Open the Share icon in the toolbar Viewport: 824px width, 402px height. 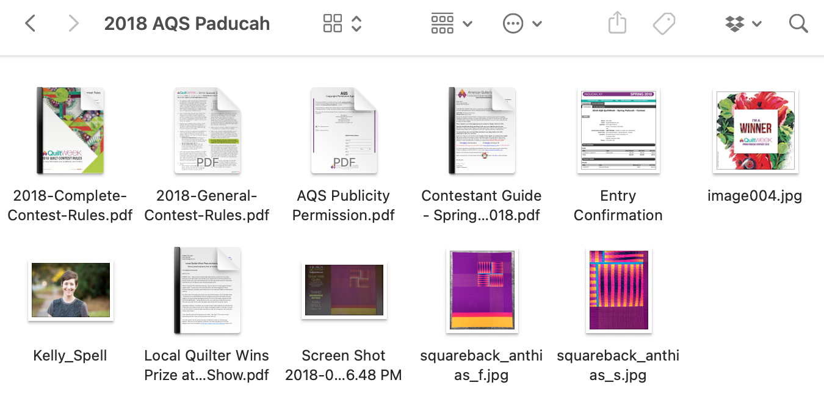click(x=617, y=23)
